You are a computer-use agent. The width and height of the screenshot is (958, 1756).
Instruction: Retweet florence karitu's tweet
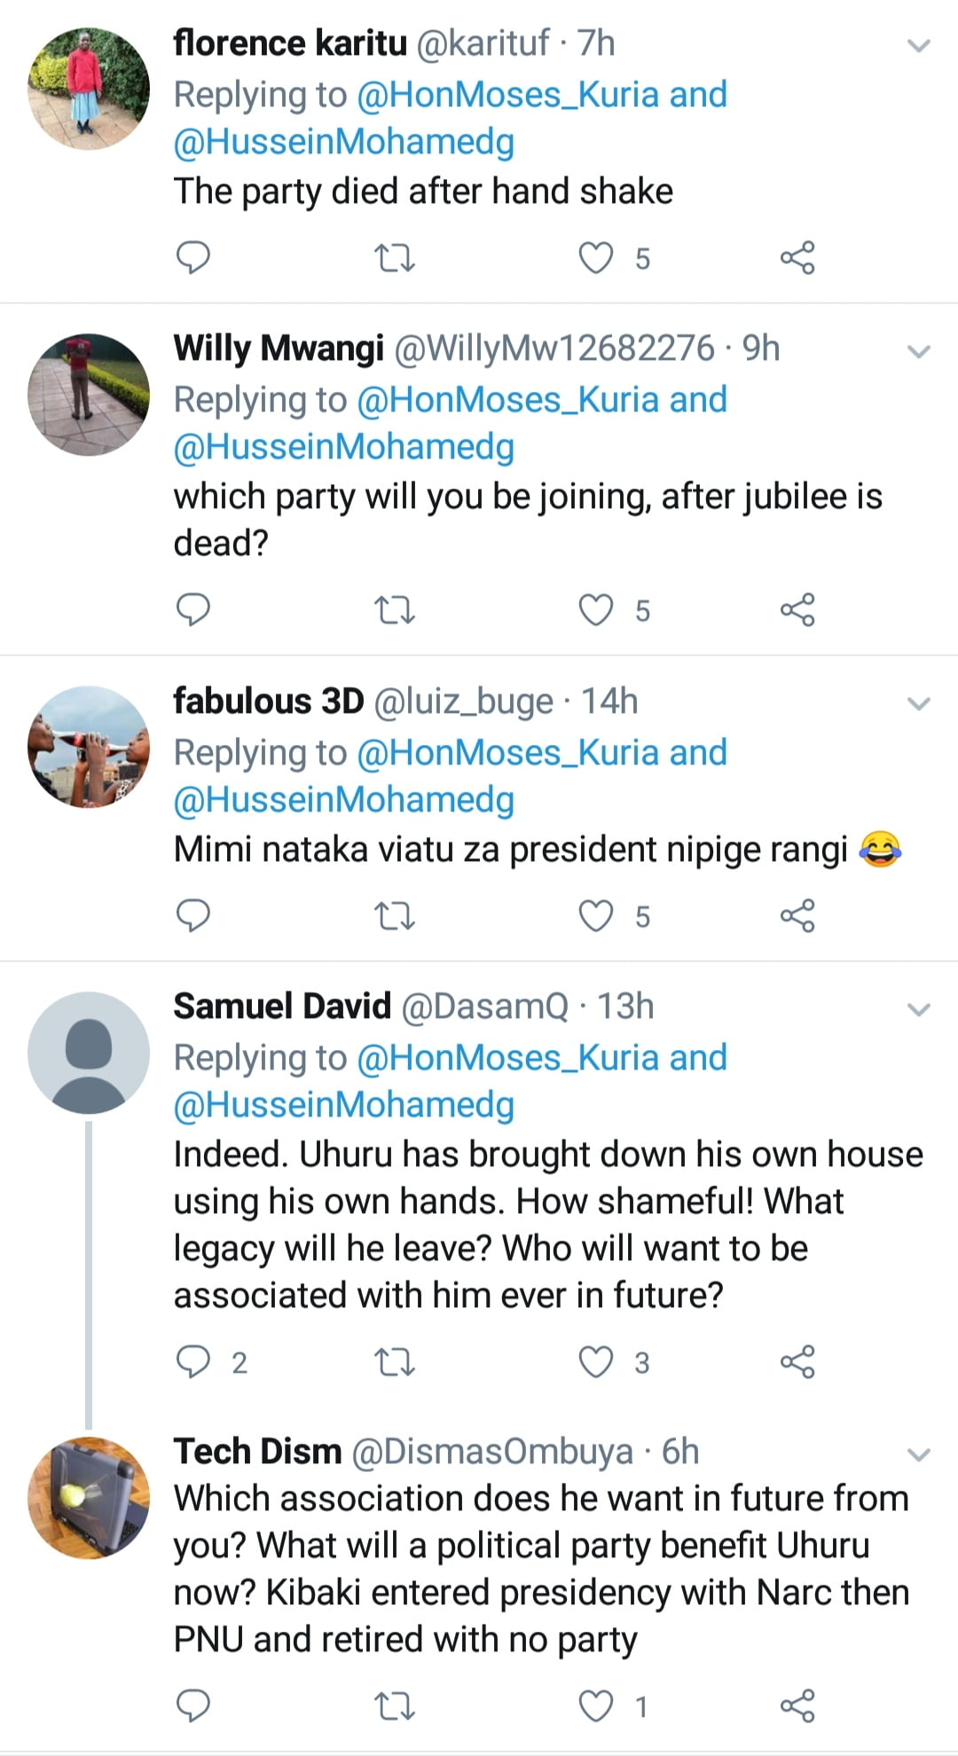coord(395,258)
